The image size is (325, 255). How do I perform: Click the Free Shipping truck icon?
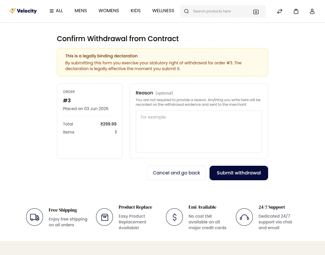tap(35, 217)
